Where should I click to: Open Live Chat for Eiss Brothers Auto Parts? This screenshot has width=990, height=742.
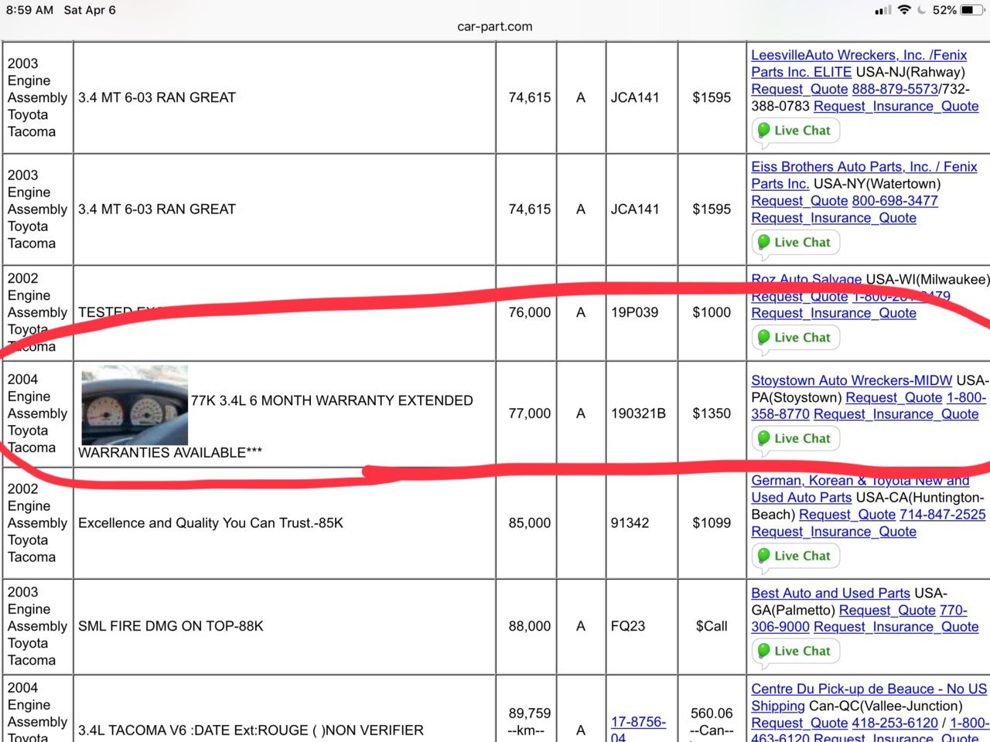795,242
